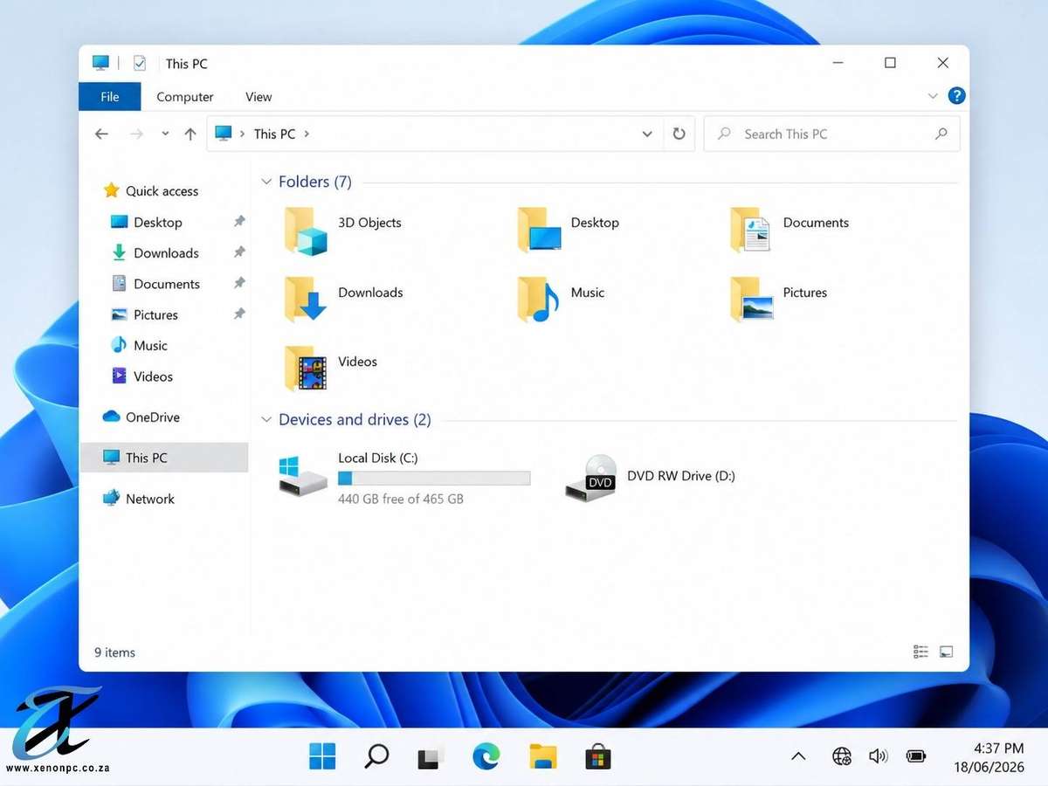Viewport: 1048px width, 786px height.
Task: Click chevron before This PC in address bar
Action: pyautogui.click(x=242, y=134)
